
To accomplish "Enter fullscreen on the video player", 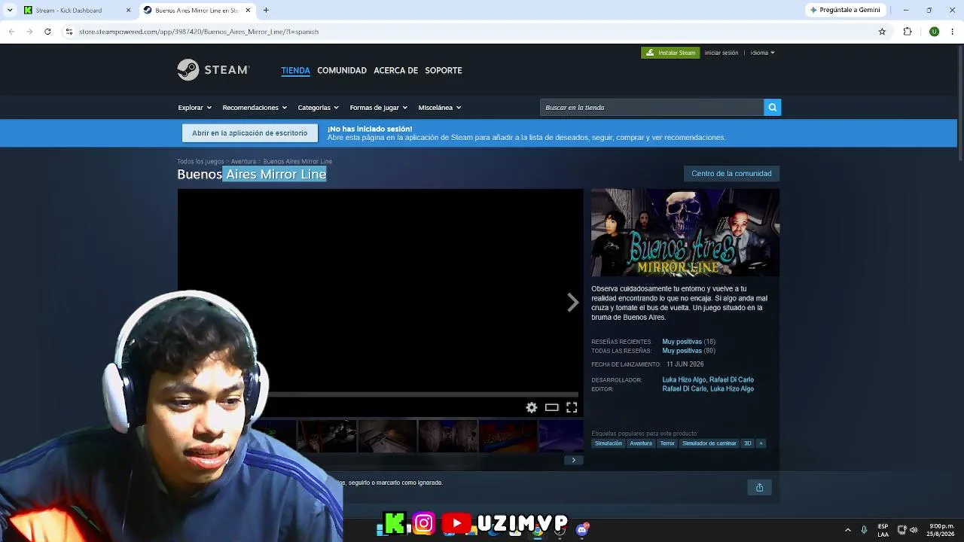I will coord(572,407).
